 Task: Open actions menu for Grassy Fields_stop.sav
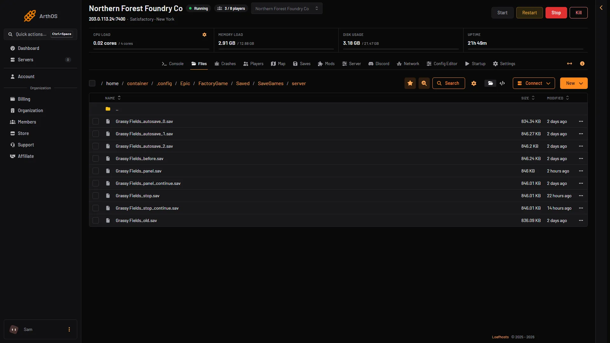pos(581,196)
